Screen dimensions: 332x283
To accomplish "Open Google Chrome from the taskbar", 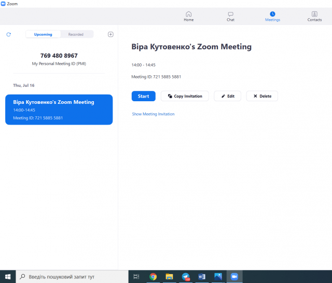I will (153, 276).
